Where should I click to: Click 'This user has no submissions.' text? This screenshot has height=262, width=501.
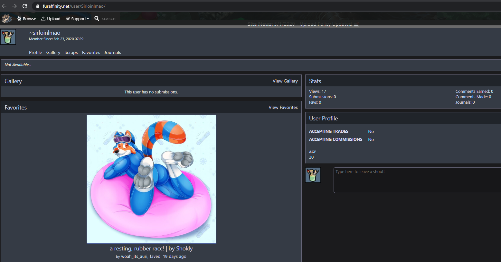point(151,92)
